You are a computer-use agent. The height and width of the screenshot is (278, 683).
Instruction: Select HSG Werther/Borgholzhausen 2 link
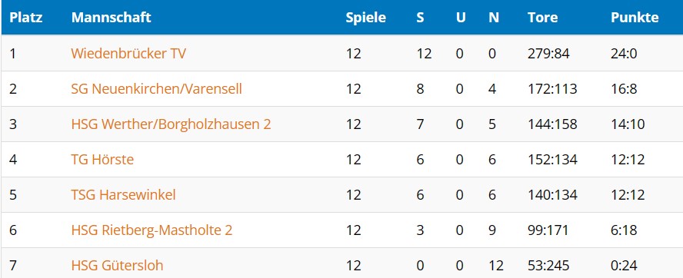(x=171, y=124)
